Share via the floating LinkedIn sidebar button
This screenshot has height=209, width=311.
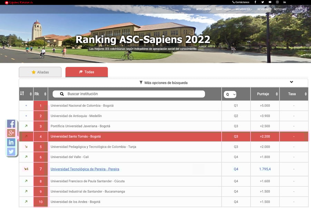coord(11,142)
